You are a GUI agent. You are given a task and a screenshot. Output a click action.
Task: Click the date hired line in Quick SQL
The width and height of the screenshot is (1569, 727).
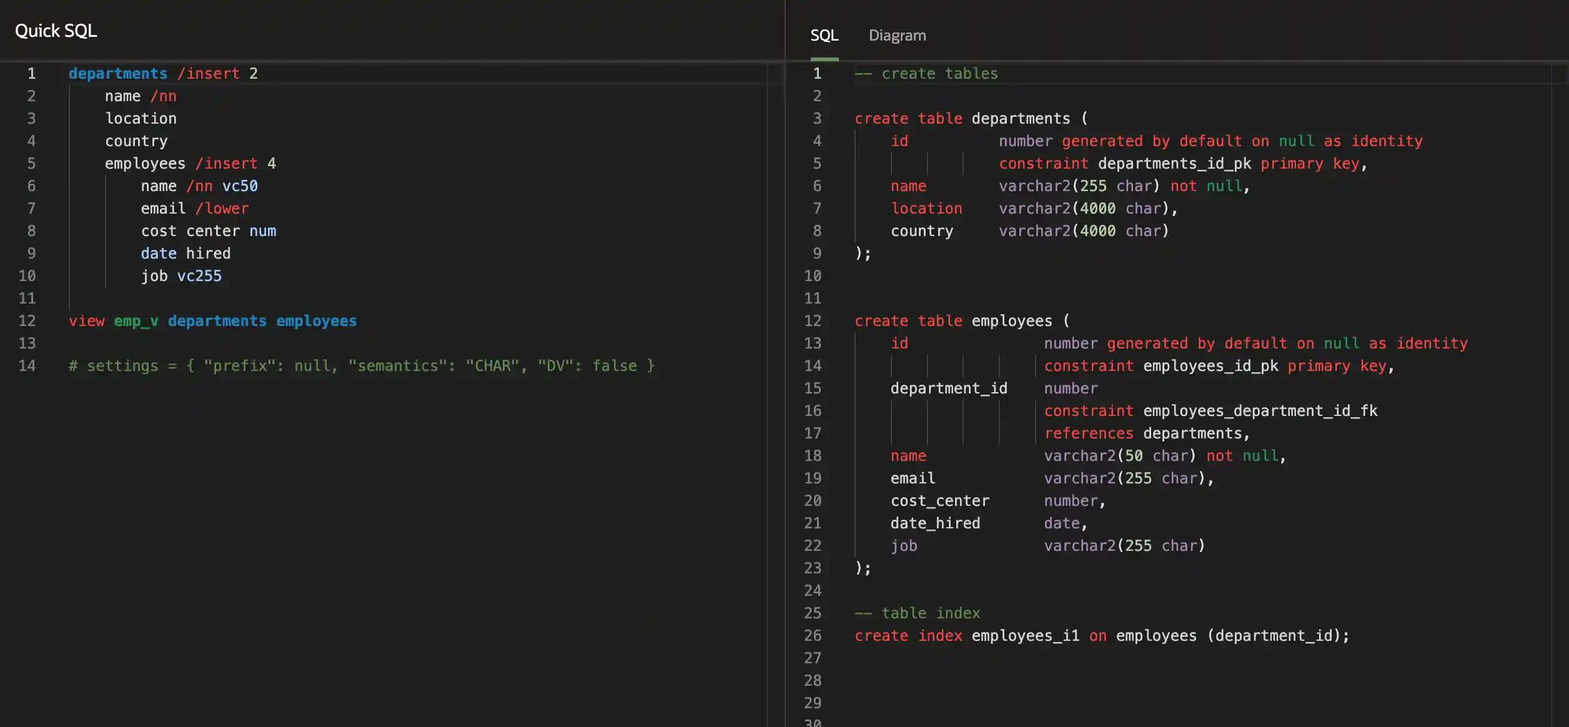pyautogui.click(x=186, y=253)
